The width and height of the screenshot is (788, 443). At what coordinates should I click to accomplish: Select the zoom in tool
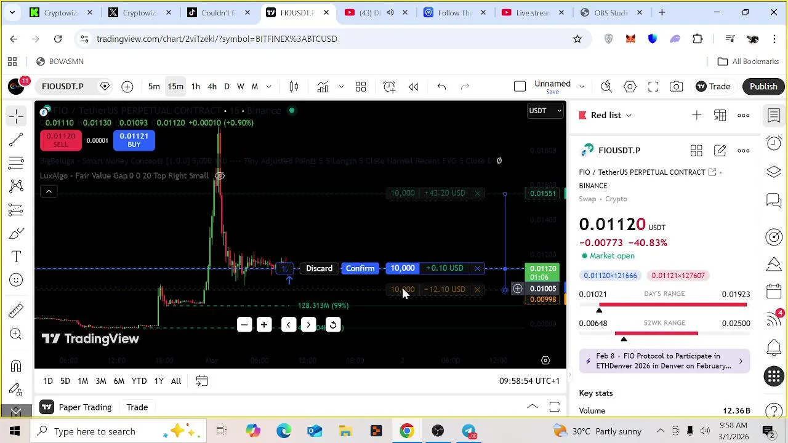click(x=17, y=334)
